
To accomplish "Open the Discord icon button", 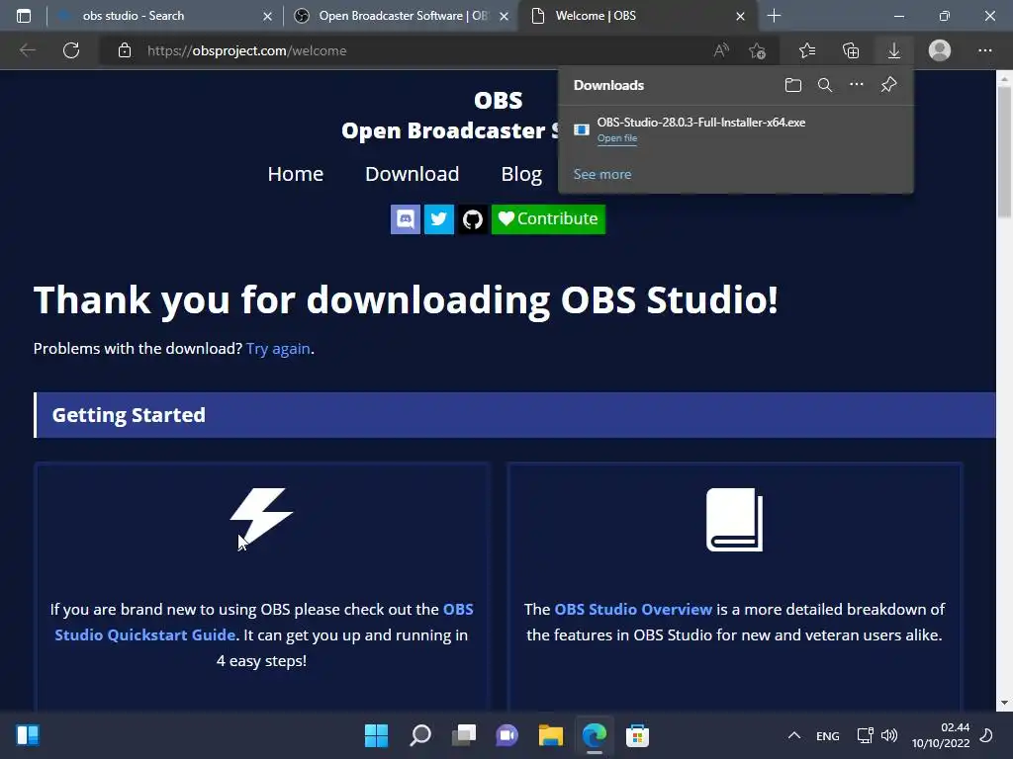I will click(405, 219).
